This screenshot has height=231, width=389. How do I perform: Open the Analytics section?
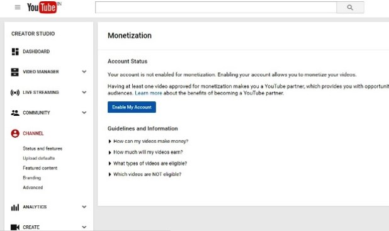[35, 207]
